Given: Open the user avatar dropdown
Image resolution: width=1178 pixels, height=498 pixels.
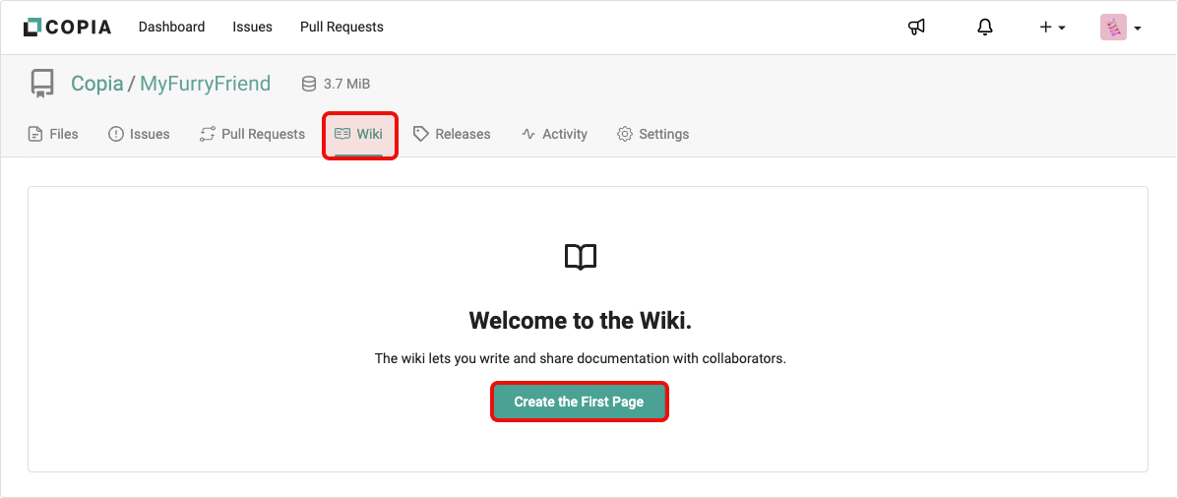Looking at the screenshot, I should click(x=1120, y=28).
